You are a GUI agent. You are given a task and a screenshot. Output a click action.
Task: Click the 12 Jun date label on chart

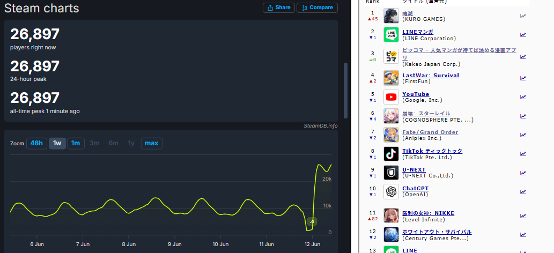point(312,244)
